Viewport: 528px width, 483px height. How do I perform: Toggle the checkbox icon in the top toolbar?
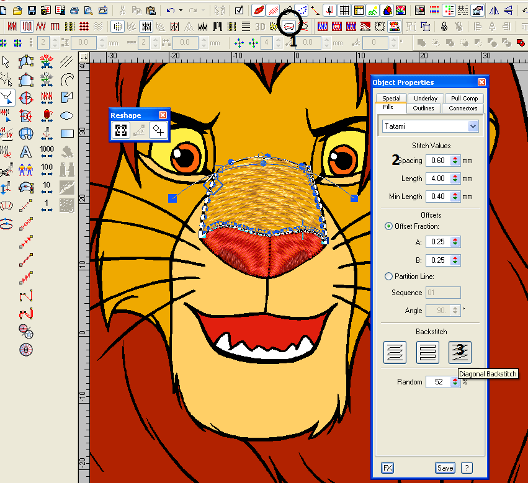coord(239,10)
